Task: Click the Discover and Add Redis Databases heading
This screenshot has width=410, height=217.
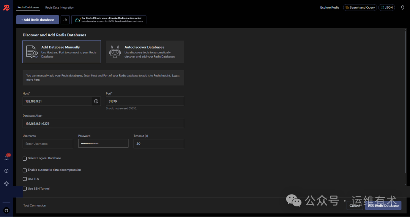Action: [54, 35]
